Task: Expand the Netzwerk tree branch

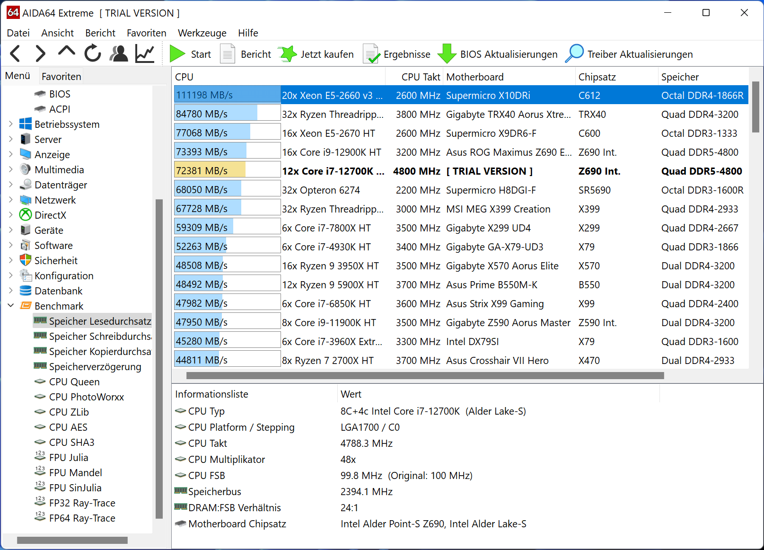Action: pyautogui.click(x=10, y=200)
